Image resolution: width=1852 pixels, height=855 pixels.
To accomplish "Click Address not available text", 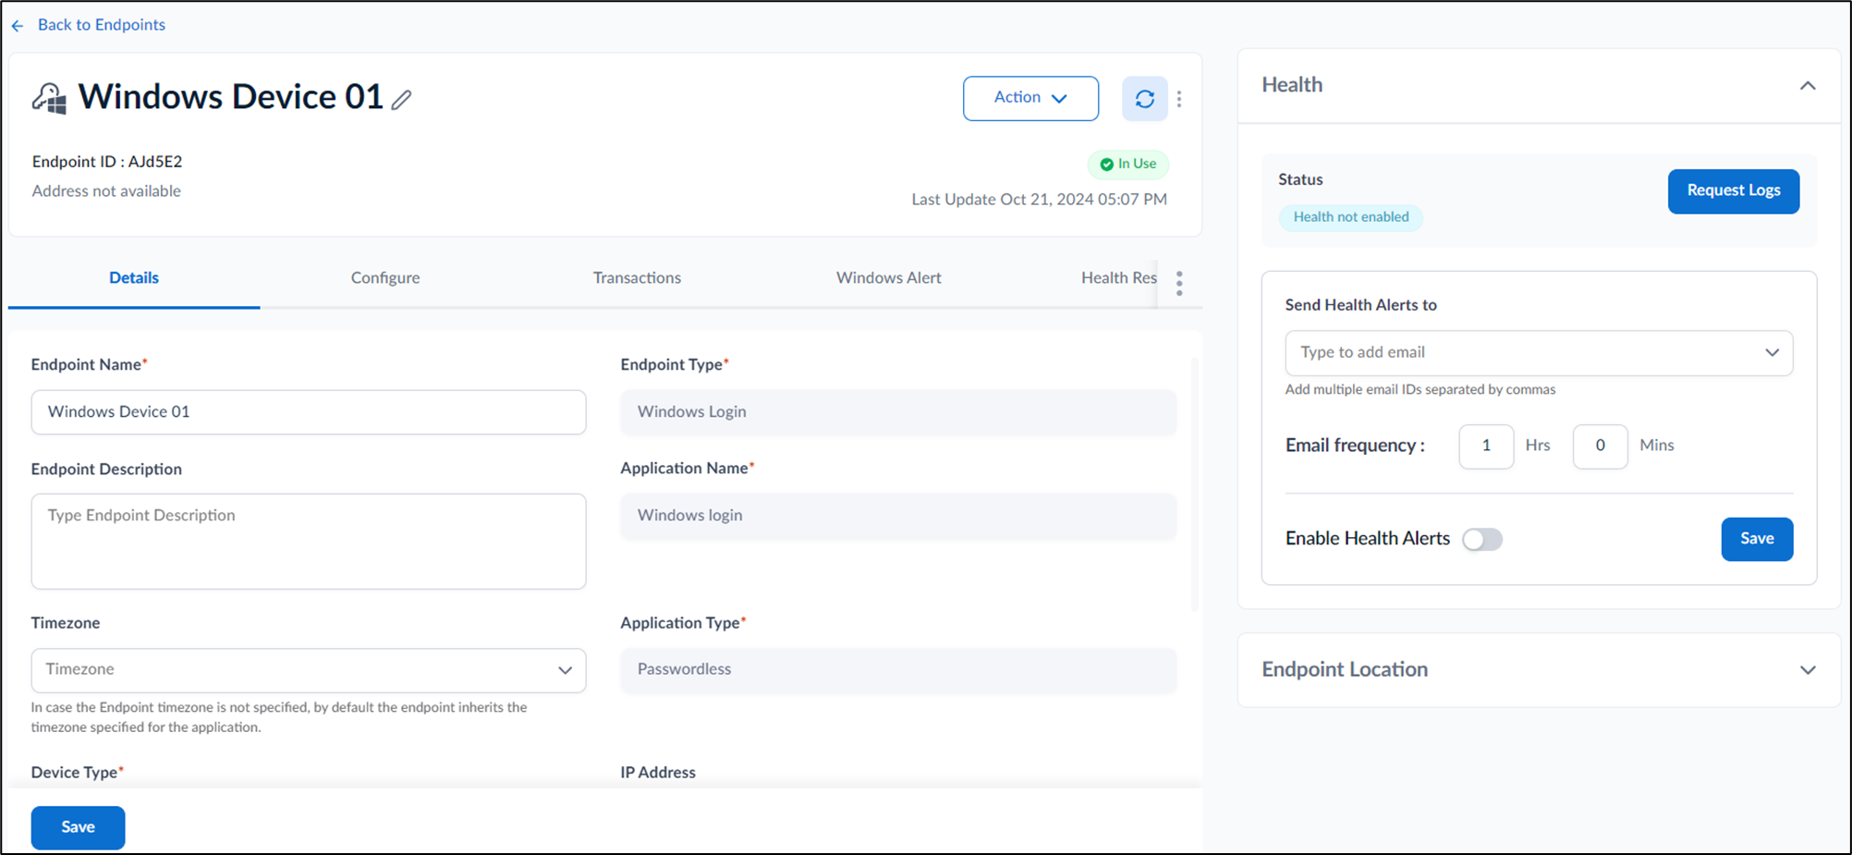I will 106,191.
